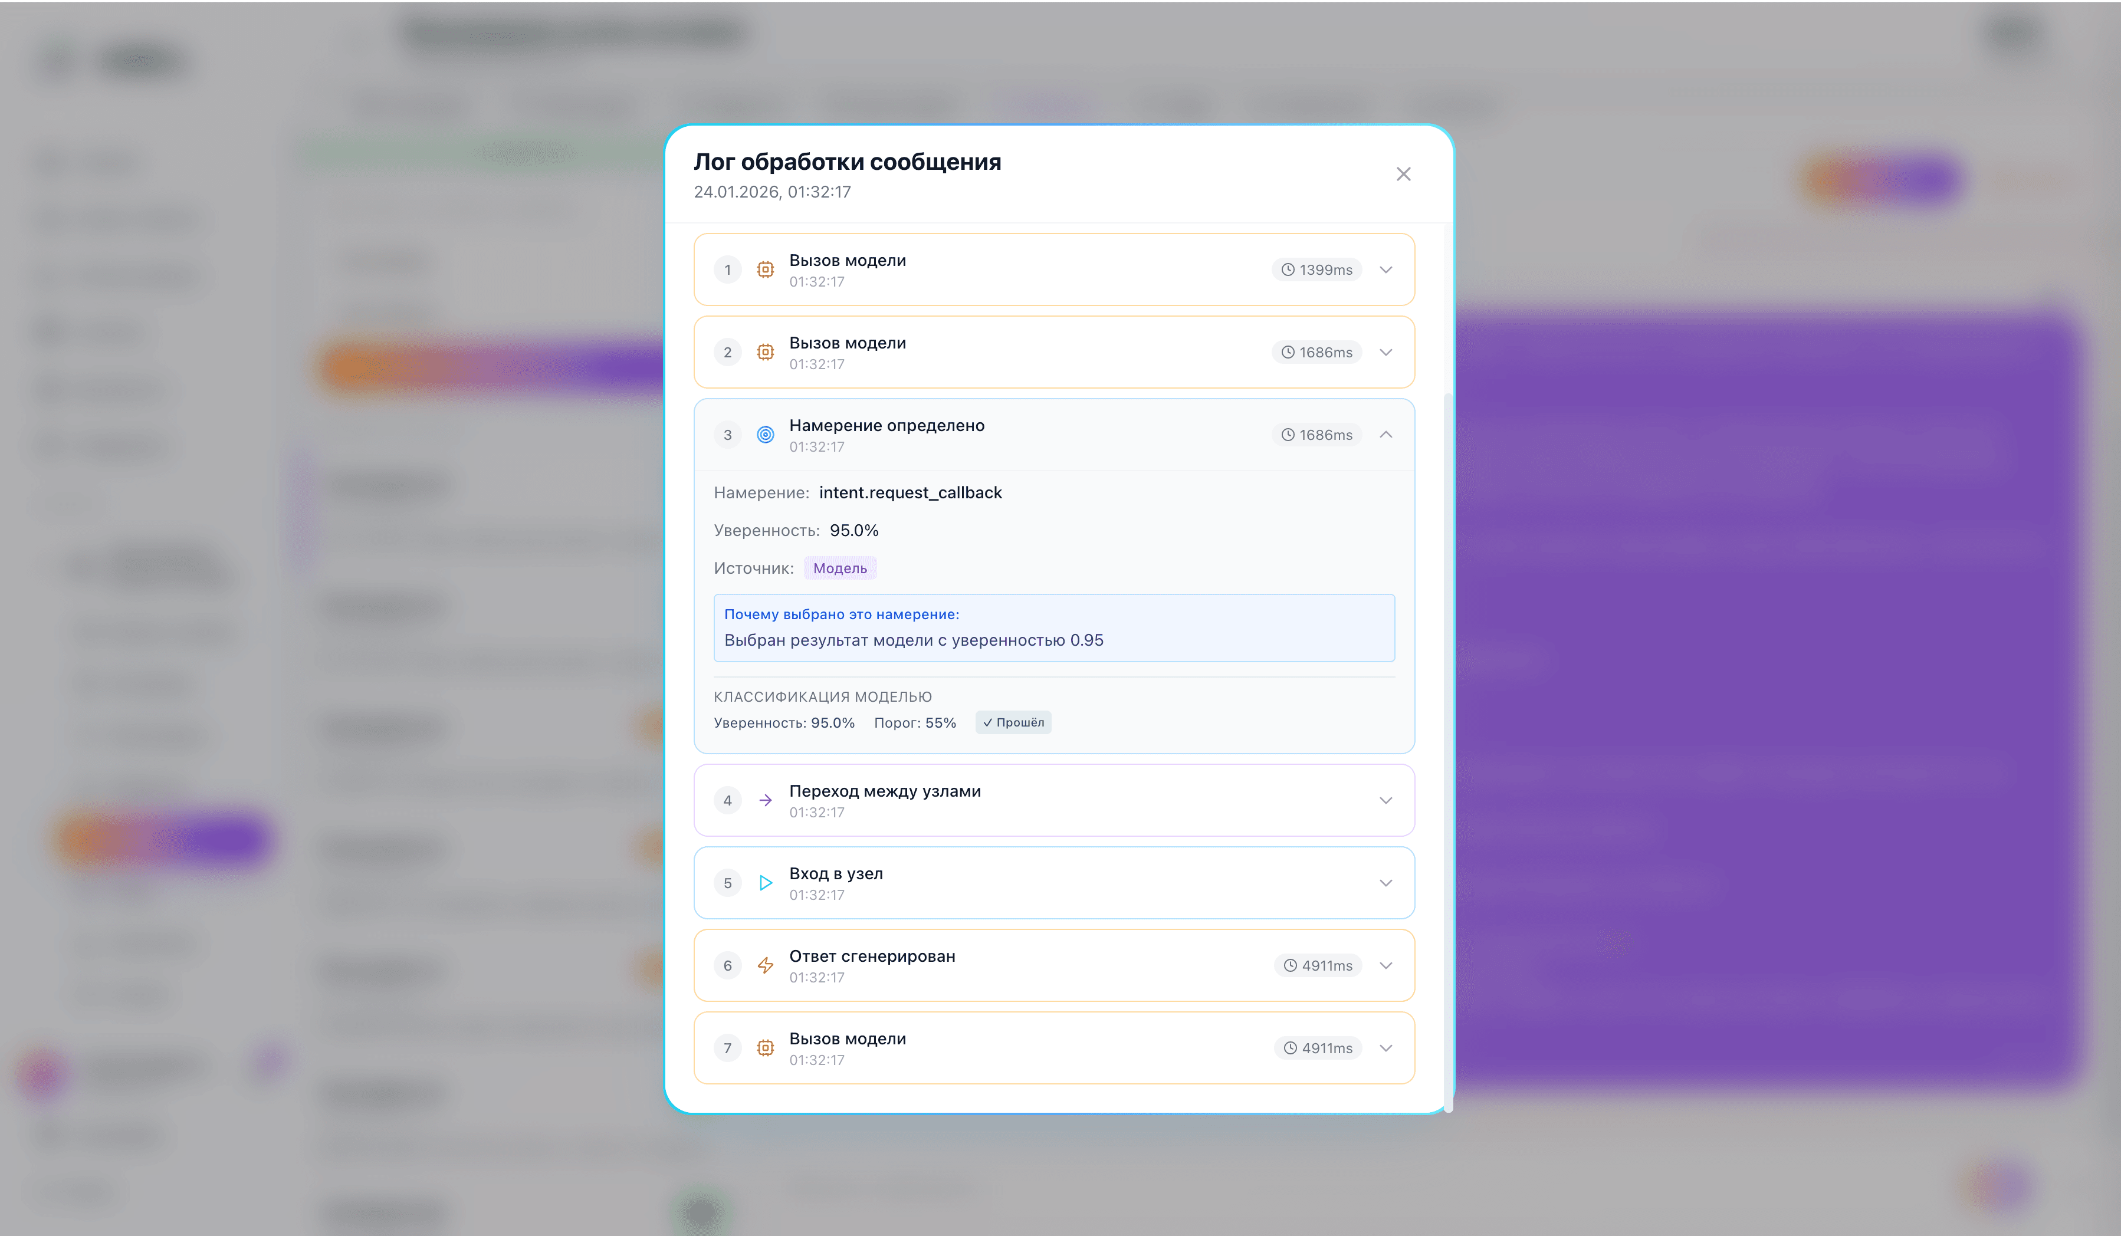Viewport: 2121px width, 1236px height.
Task: Expand step 7 Вызов модели chevron
Action: click(1385, 1047)
